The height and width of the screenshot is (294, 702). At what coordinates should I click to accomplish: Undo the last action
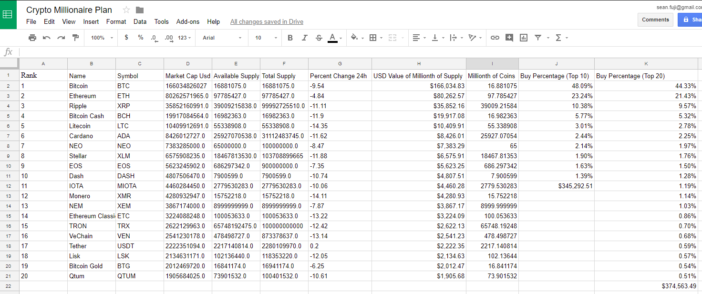click(47, 38)
